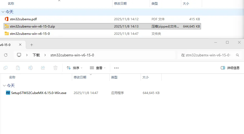Click the SetupSTM32CubeMX exe ST icon
Image resolution: width=244 pixels, height=134 pixels.
pyautogui.click(x=8, y=93)
